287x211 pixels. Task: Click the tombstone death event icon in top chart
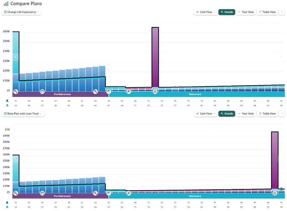pyautogui.click(x=155, y=91)
